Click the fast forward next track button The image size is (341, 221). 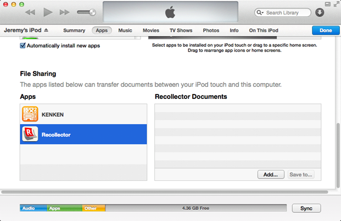coord(65,13)
